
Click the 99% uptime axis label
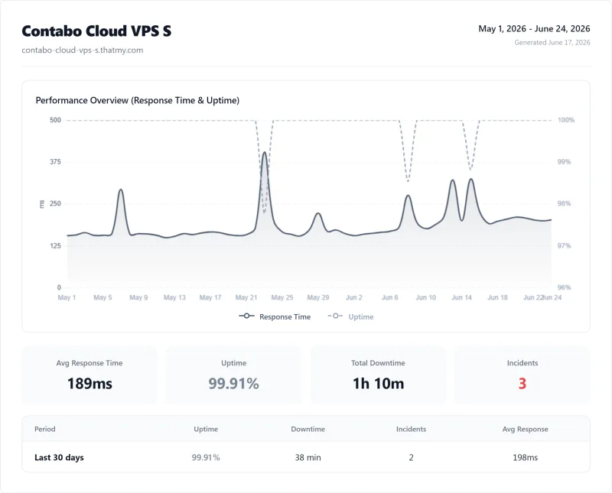(x=564, y=161)
